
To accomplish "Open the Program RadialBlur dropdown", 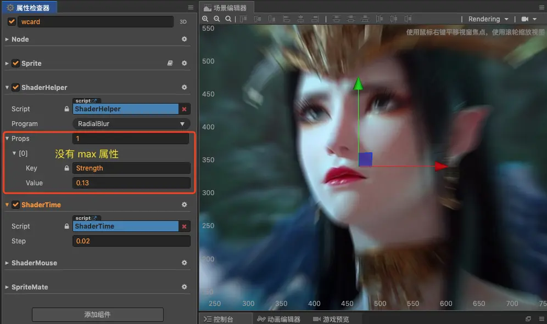I will pyautogui.click(x=131, y=124).
